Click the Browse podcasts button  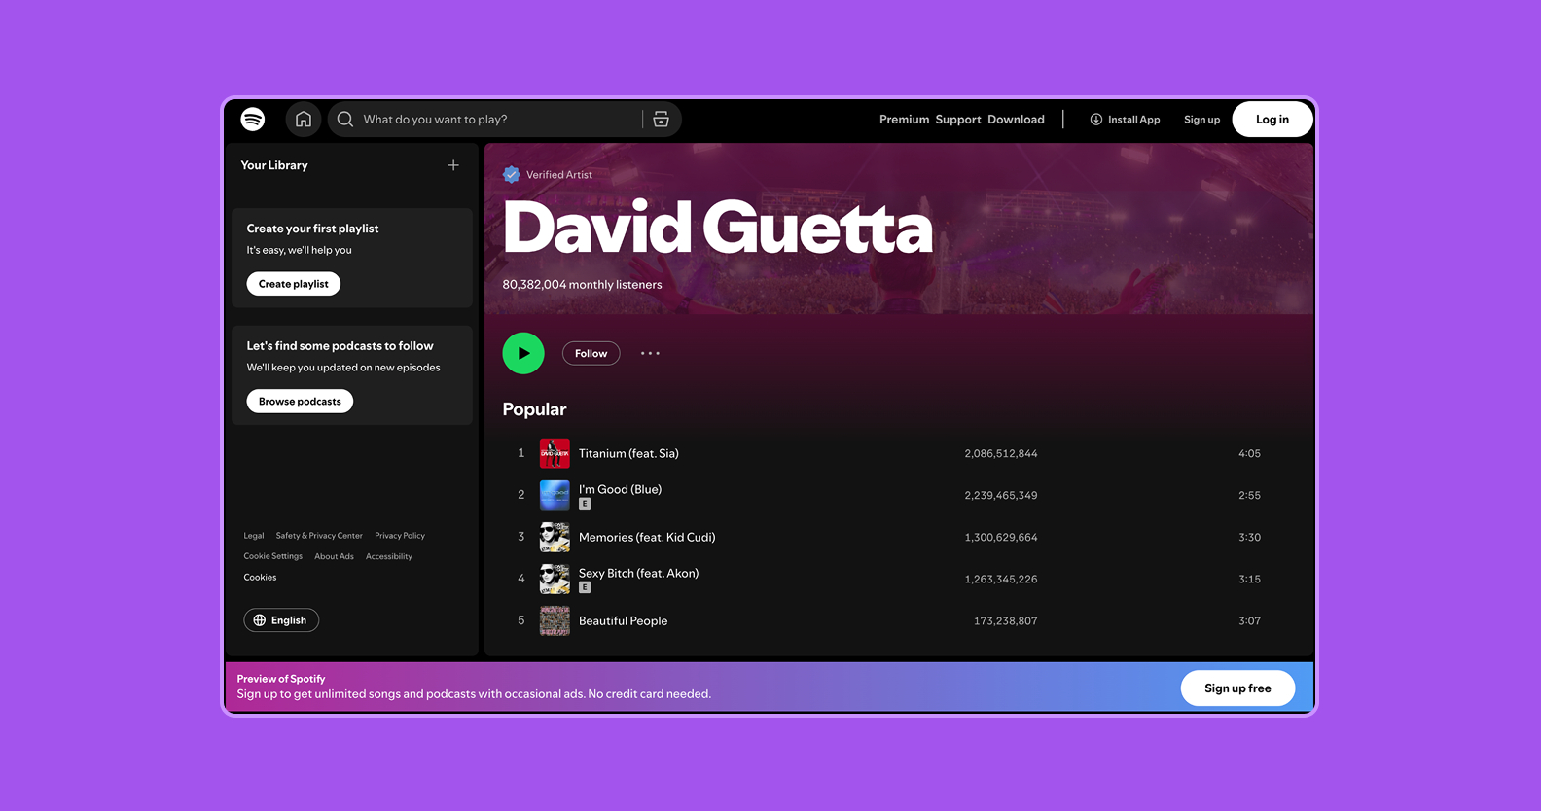(x=300, y=402)
